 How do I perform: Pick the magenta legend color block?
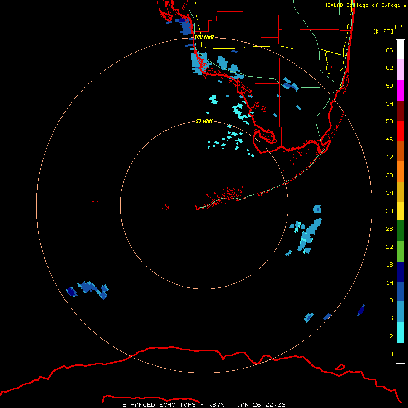click(400, 90)
